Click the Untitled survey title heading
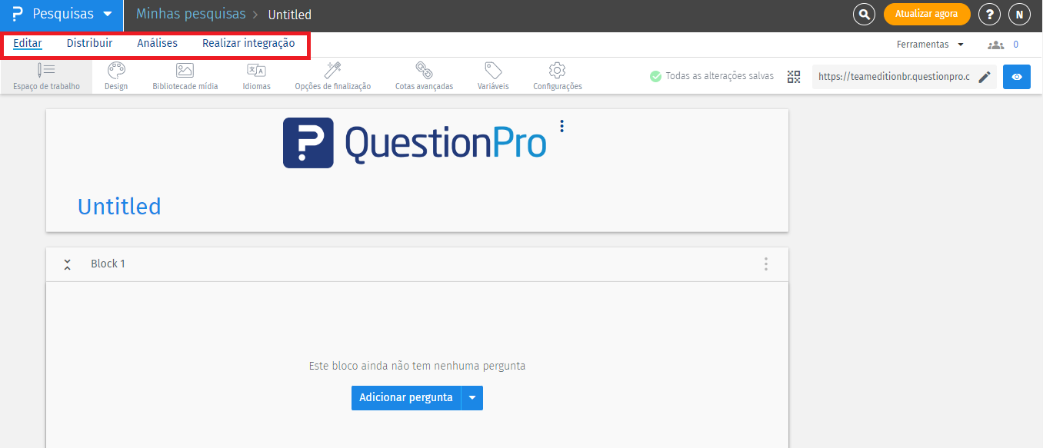This screenshot has height=448, width=1043. [x=119, y=207]
